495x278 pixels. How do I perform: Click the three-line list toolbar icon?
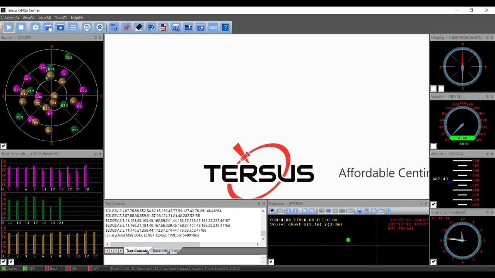coord(73,27)
